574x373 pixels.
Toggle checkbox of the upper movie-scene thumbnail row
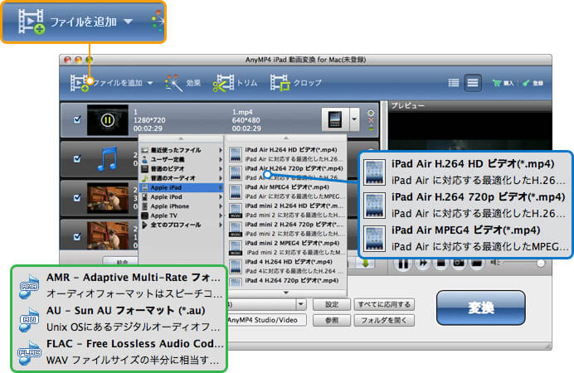click(77, 198)
